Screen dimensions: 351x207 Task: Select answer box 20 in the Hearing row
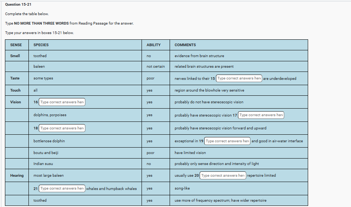223,176
